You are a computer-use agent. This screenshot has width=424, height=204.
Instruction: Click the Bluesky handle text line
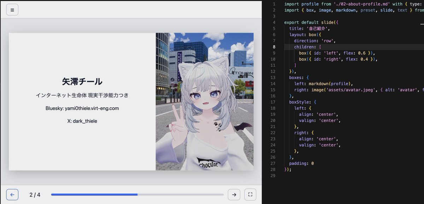pyautogui.click(x=82, y=108)
